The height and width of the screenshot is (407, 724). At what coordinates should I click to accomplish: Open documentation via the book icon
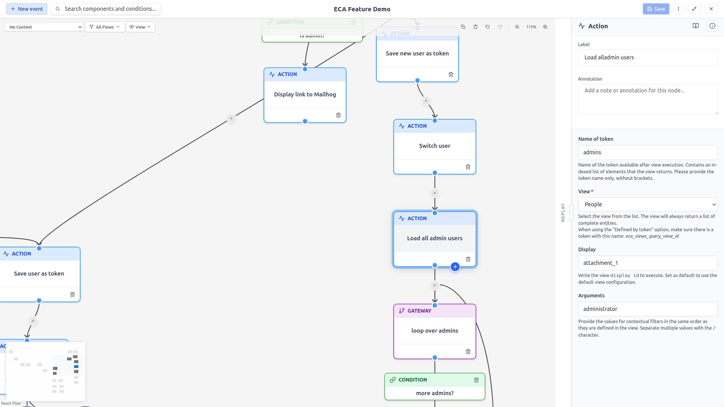(695, 26)
